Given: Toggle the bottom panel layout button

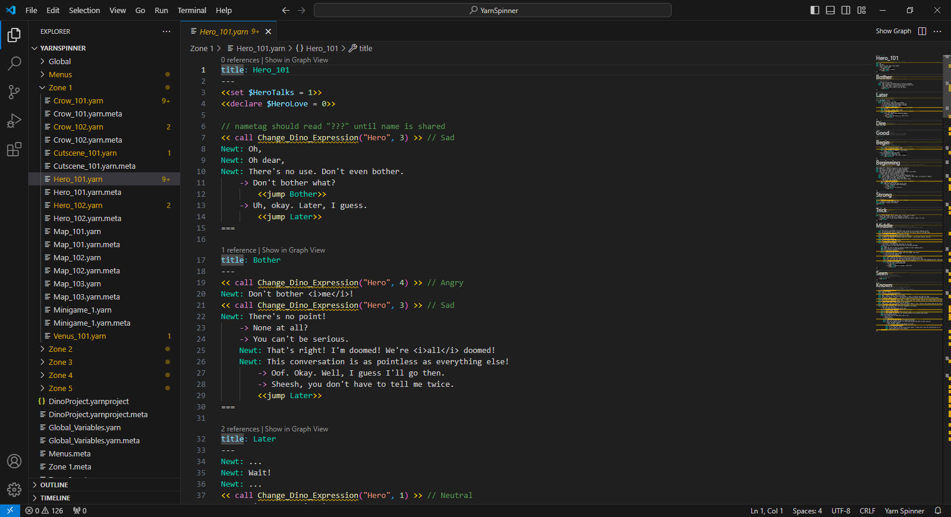Looking at the screenshot, I should (x=830, y=10).
